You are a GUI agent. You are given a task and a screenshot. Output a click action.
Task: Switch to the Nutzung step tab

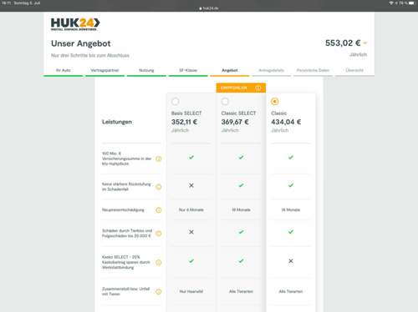click(146, 70)
